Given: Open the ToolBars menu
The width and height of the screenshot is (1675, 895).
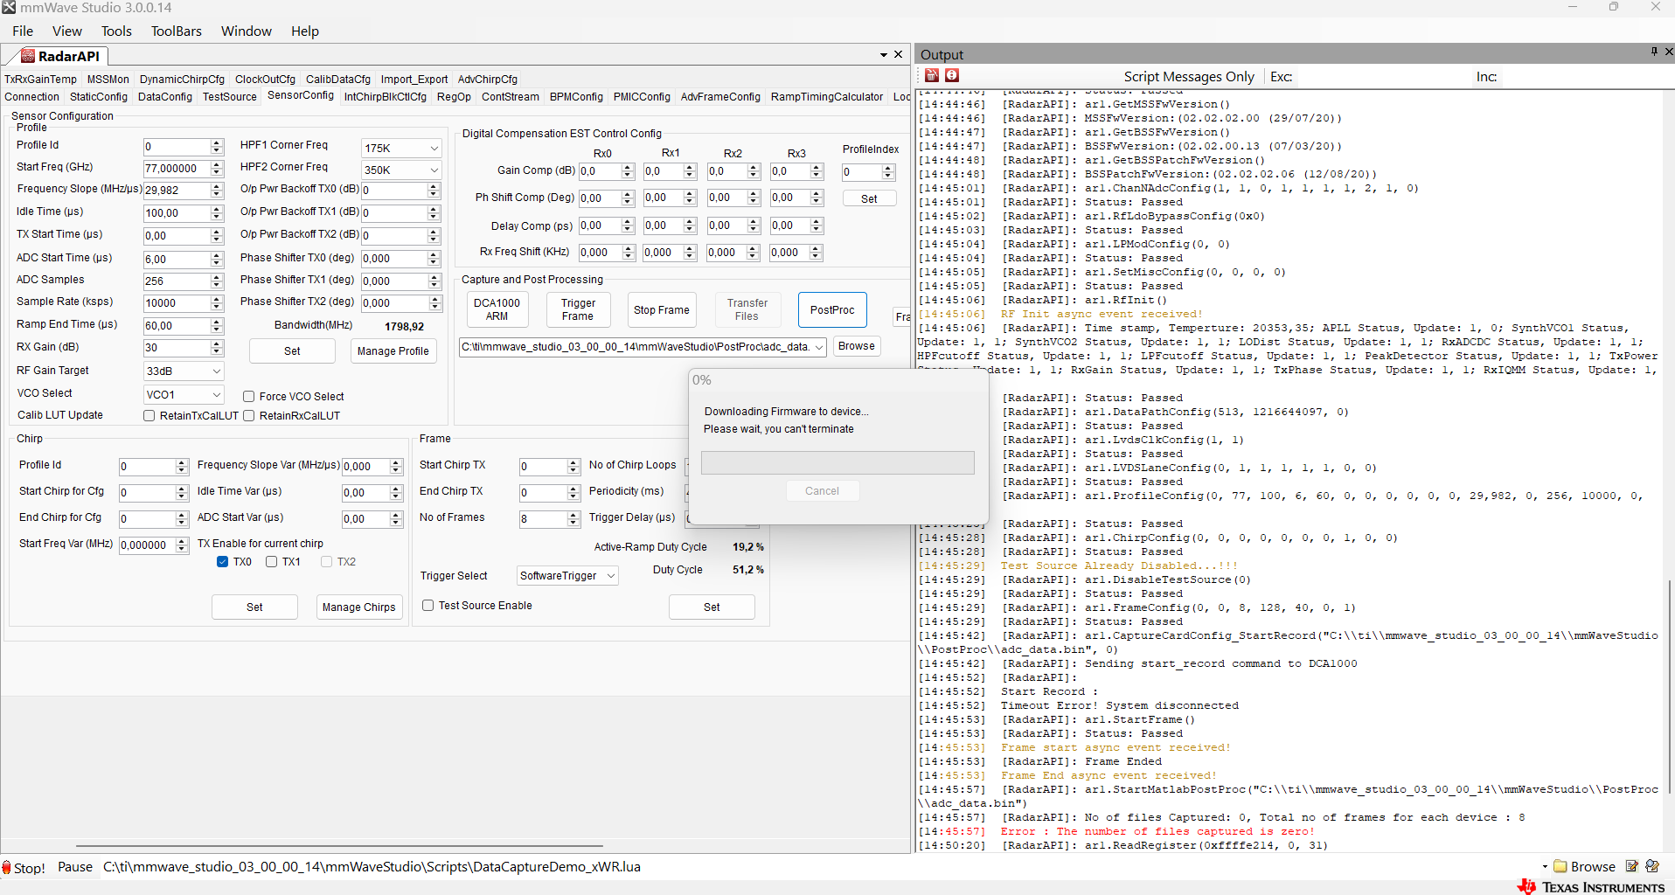Looking at the screenshot, I should [x=177, y=31].
